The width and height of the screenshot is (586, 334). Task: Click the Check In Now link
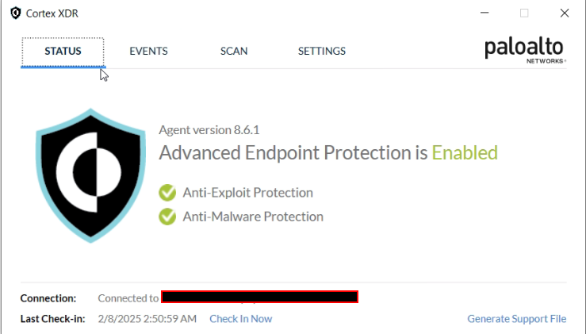click(x=241, y=319)
